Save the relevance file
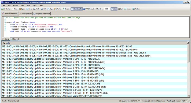The width and height of the screenshot is (191, 103). [29, 9]
